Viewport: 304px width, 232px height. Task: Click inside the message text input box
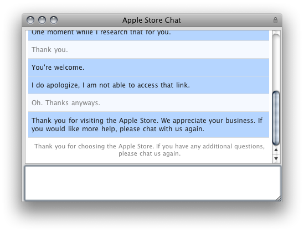pyautogui.click(x=153, y=183)
